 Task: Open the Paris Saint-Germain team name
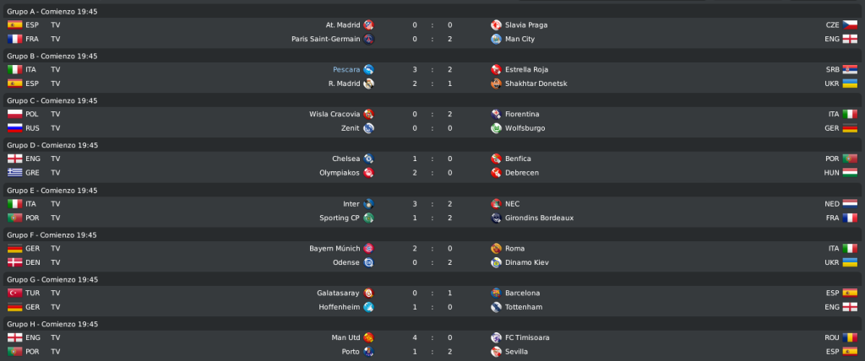[325, 39]
